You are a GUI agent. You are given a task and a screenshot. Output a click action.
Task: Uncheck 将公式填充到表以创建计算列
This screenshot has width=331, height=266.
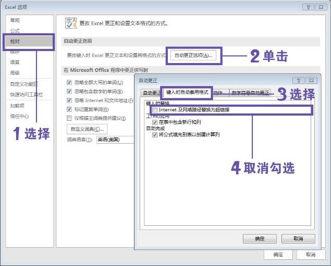tap(155, 134)
